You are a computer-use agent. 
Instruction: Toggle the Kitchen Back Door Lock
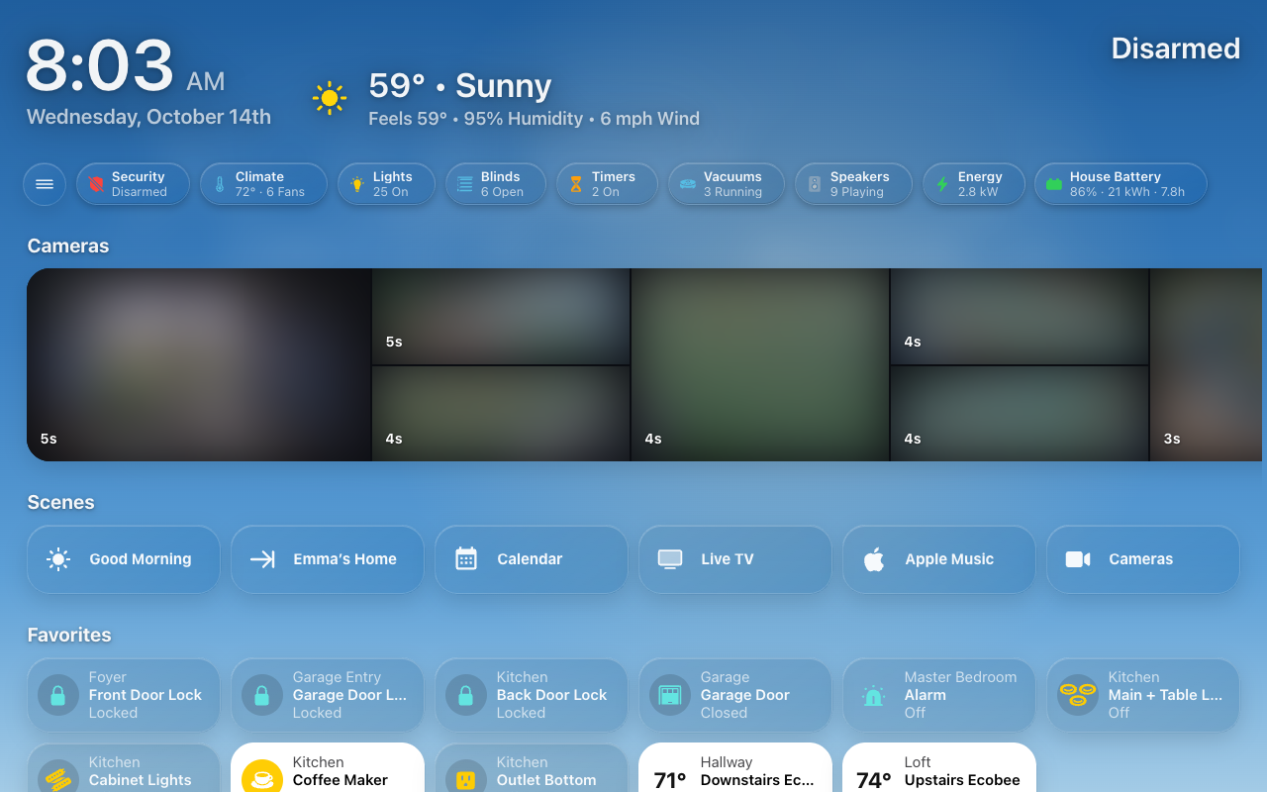(x=532, y=695)
